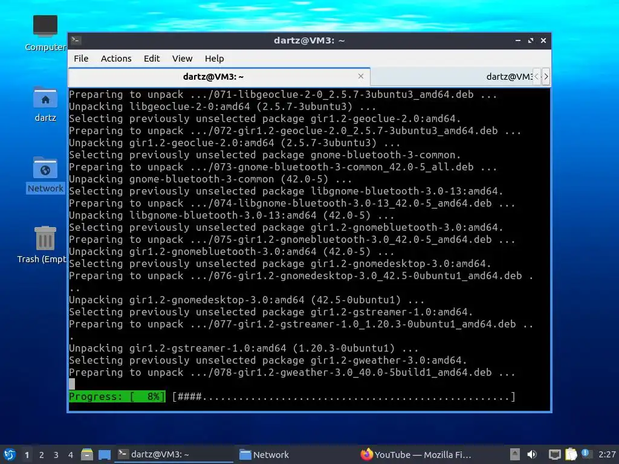This screenshot has width=619, height=464.
Task: Click the terminal cursor block
Action: (72, 384)
